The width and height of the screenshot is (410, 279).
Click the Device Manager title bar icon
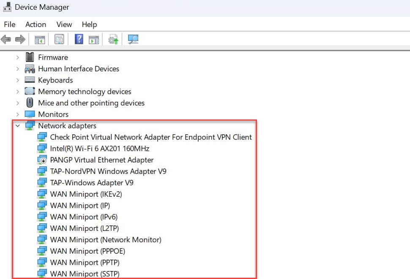coord(7,7)
